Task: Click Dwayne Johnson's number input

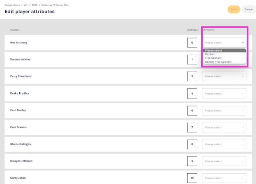Action: pyautogui.click(x=192, y=161)
